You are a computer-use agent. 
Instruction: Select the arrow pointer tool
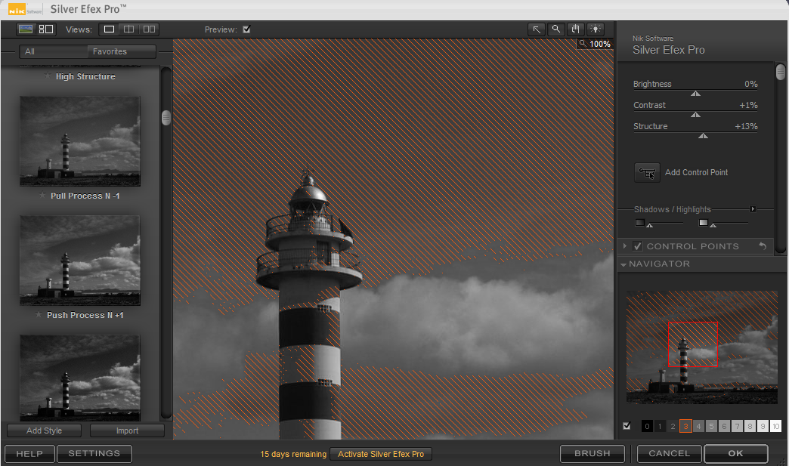(537, 29)
